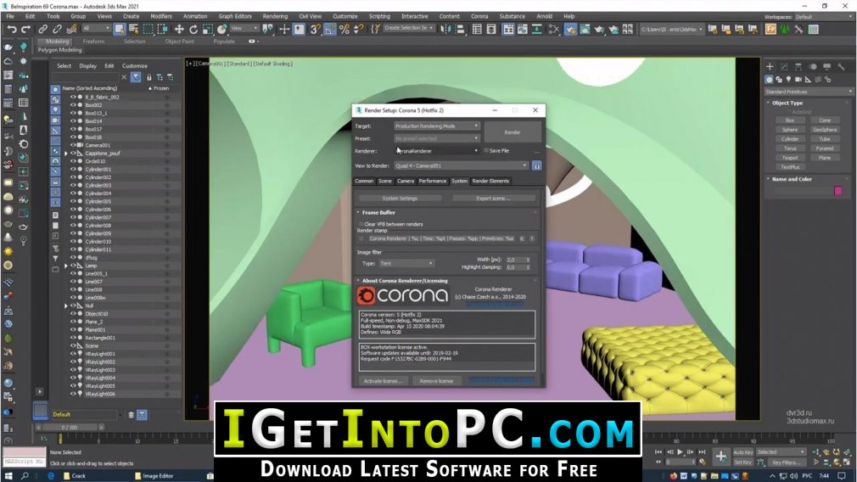857x482 pixels.
Task: Click the filter icon in Scene Explorer
Action: pos(136,77)
